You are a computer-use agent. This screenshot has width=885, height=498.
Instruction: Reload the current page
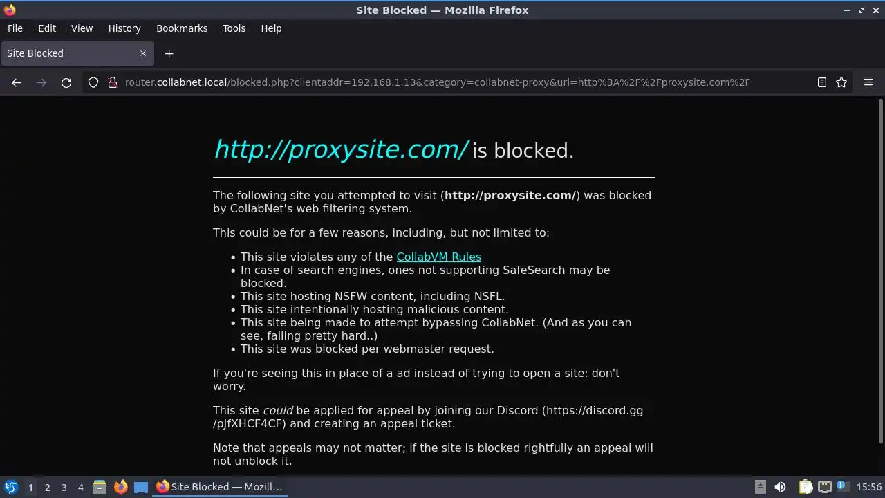coord(66,82)
